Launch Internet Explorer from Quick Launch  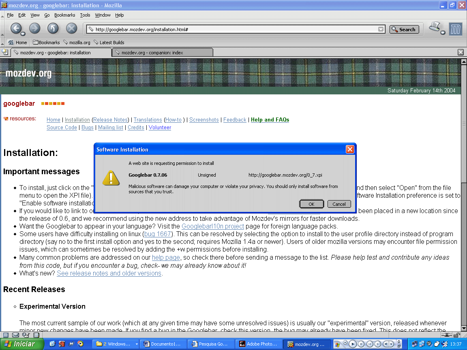(x=52, y=344)
